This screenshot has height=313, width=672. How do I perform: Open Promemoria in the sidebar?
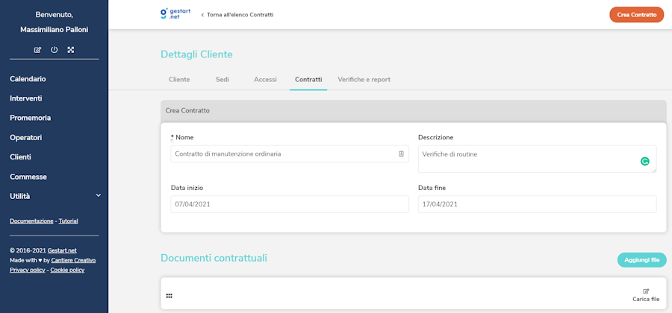[31, 118]
